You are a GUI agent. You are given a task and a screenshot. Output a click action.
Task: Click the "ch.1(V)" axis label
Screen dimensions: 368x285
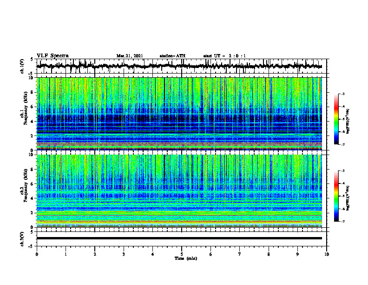point(22,66)
